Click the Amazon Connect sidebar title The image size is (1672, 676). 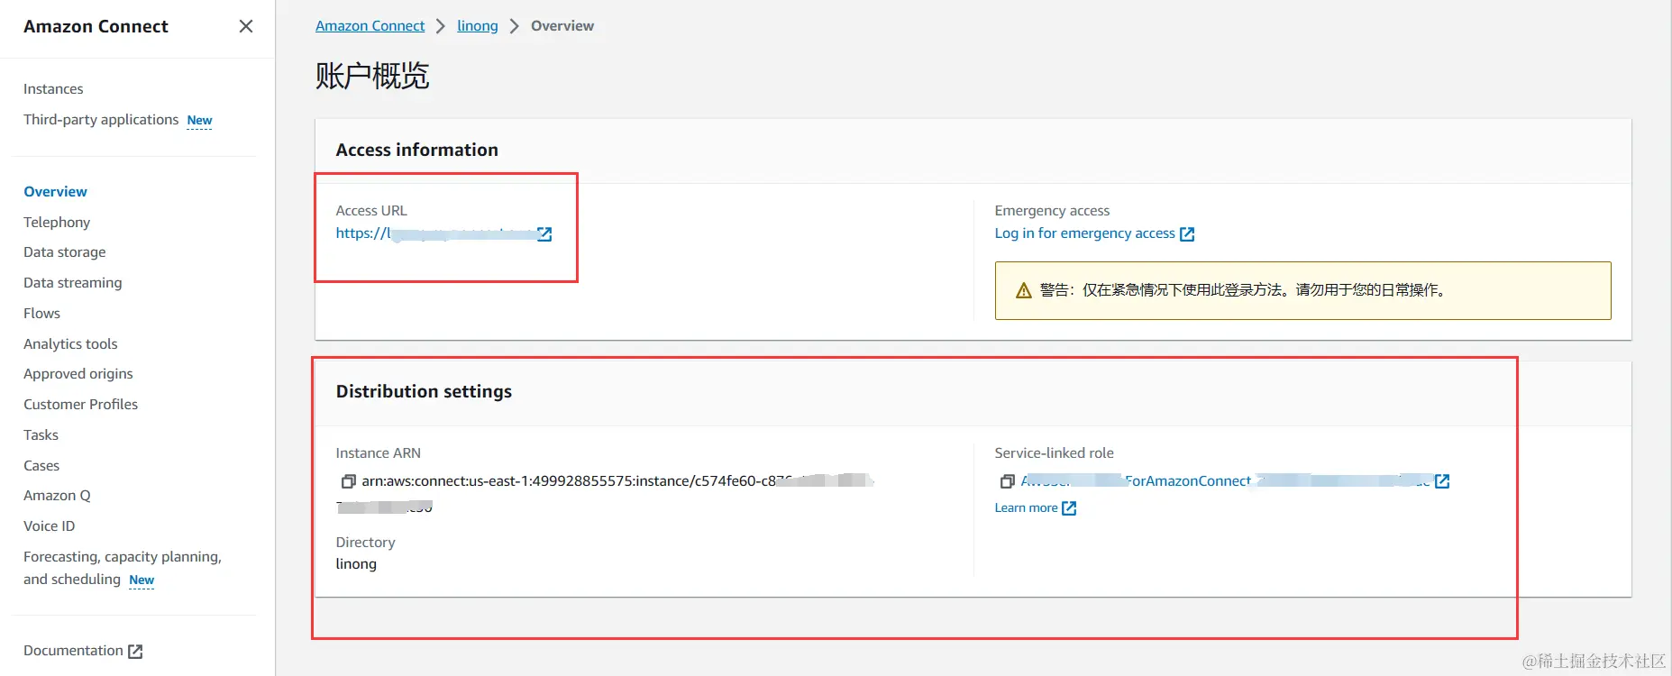(96, 26)
